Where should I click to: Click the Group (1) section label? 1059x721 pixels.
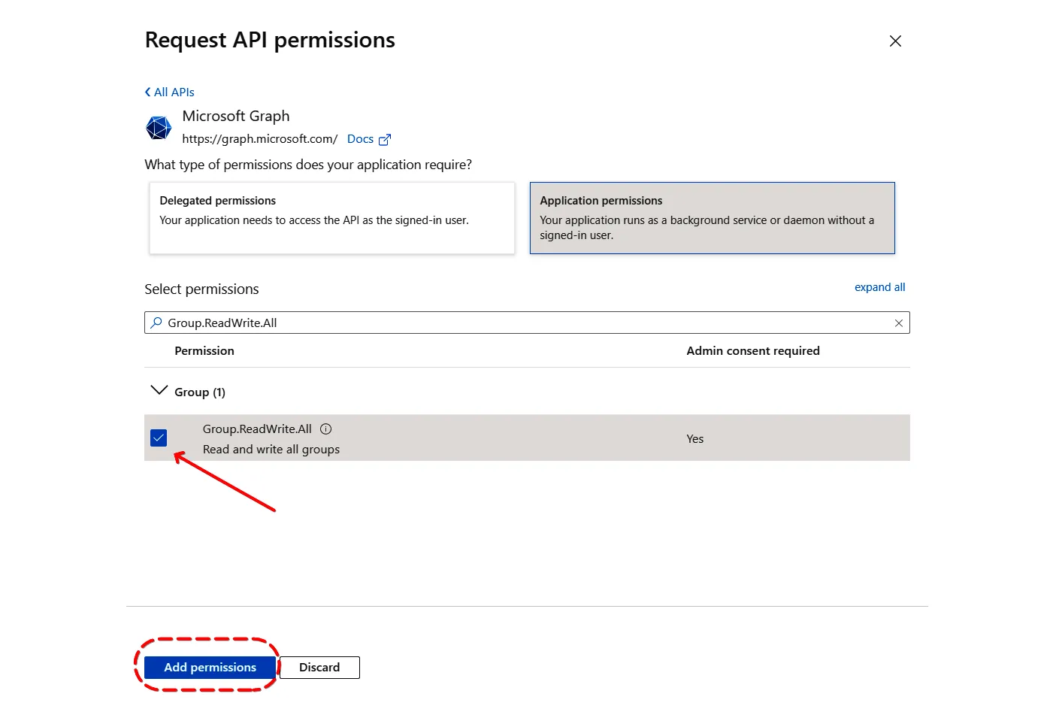tap(200, 392)
